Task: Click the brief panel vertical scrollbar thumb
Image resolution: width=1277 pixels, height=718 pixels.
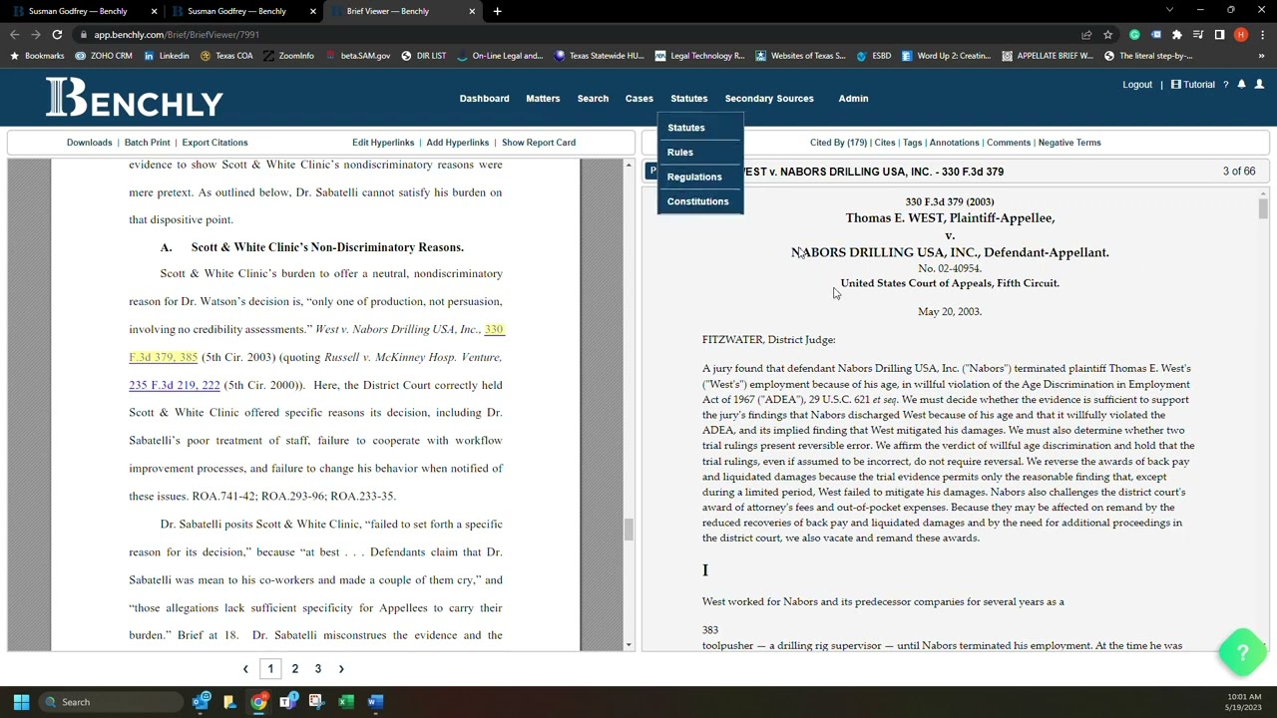Action: tap(629, 529)
